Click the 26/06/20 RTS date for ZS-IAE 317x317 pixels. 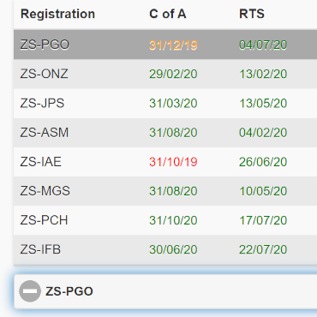point(263,162)
